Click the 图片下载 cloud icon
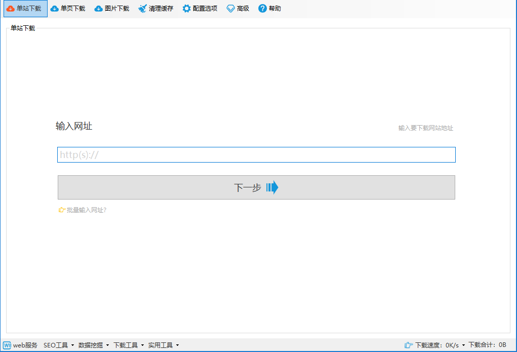The width and height of the screenshot is (517, 352). tap(99, 9)
